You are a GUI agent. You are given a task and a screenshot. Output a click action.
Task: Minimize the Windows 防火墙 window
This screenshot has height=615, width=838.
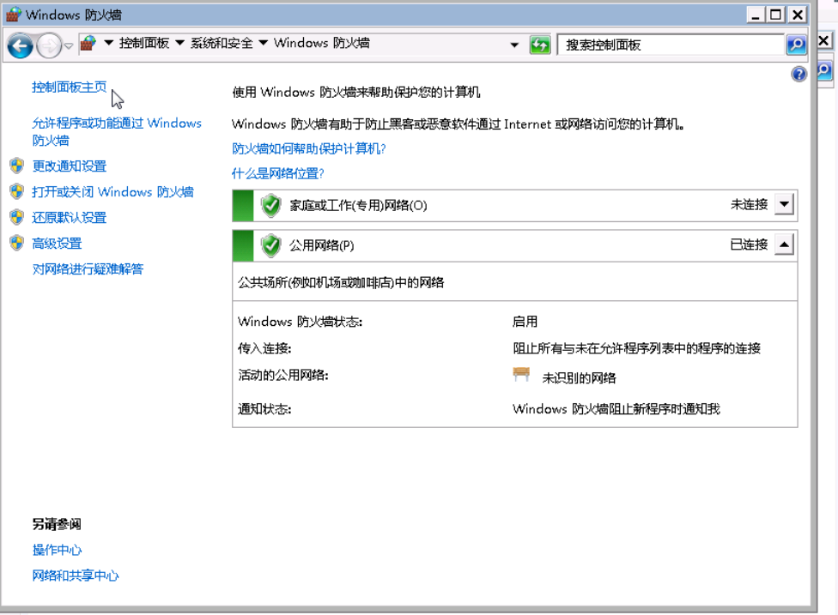pos(756,15)
